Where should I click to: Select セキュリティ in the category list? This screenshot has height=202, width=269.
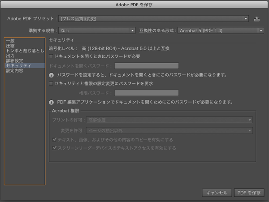[25, 65]
